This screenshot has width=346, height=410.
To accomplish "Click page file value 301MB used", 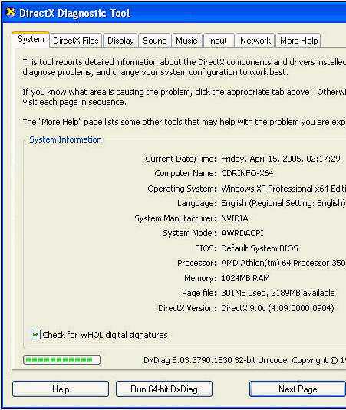I will point(278,293).
